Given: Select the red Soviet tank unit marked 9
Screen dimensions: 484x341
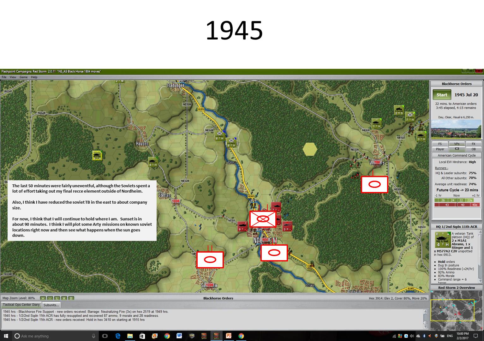Looking at the screenshot, I should (x=242, y=226).
